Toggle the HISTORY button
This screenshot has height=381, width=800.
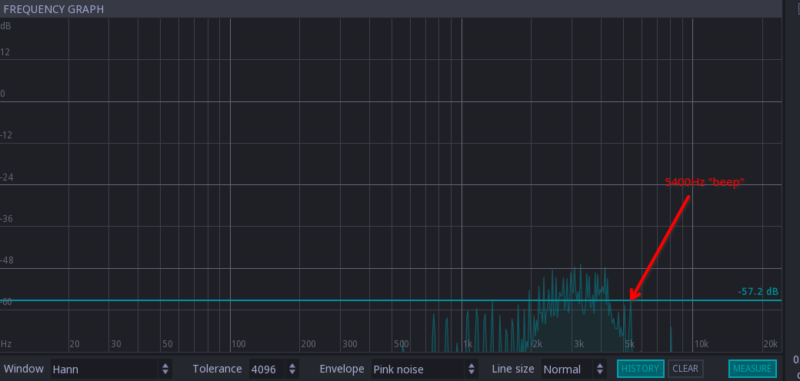(640, 369)
